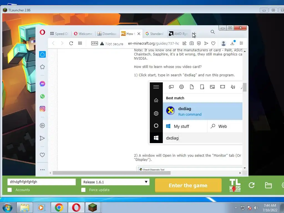Viewport: 284px width, 213px height.
Task: Click the vertical page scrollbar thumb
Action: [x=245, y=87]
